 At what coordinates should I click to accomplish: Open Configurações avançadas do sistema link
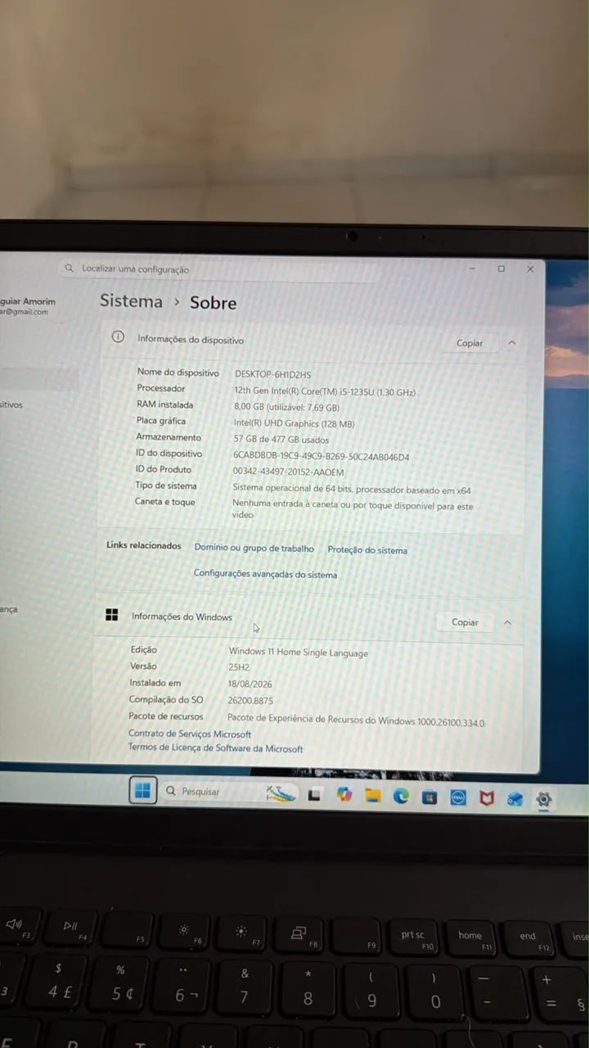(265, 574)
